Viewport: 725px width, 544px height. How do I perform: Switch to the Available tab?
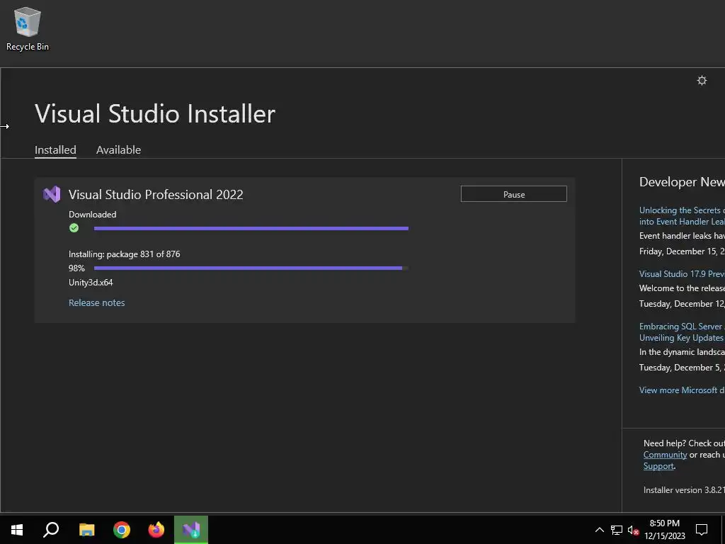click(x=118, y=150)
